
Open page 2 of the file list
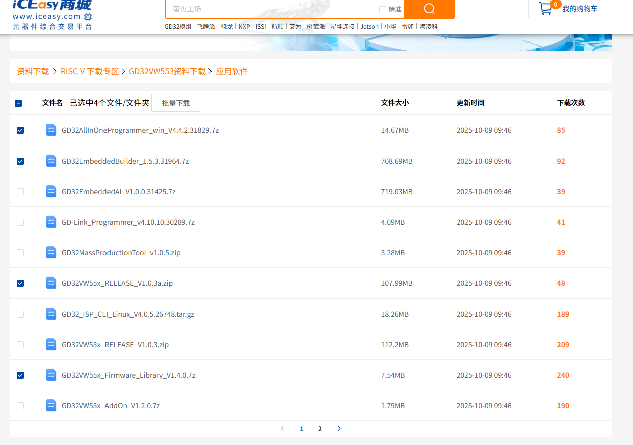pos(320,429)
